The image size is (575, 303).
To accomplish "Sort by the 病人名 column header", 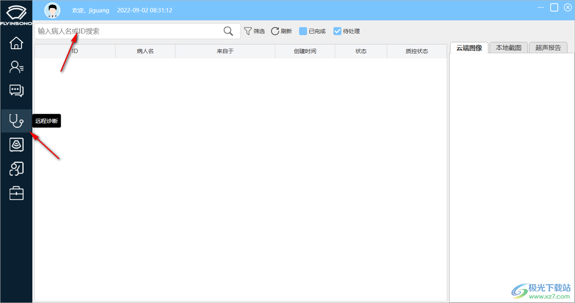I will (x=145, y=51).
